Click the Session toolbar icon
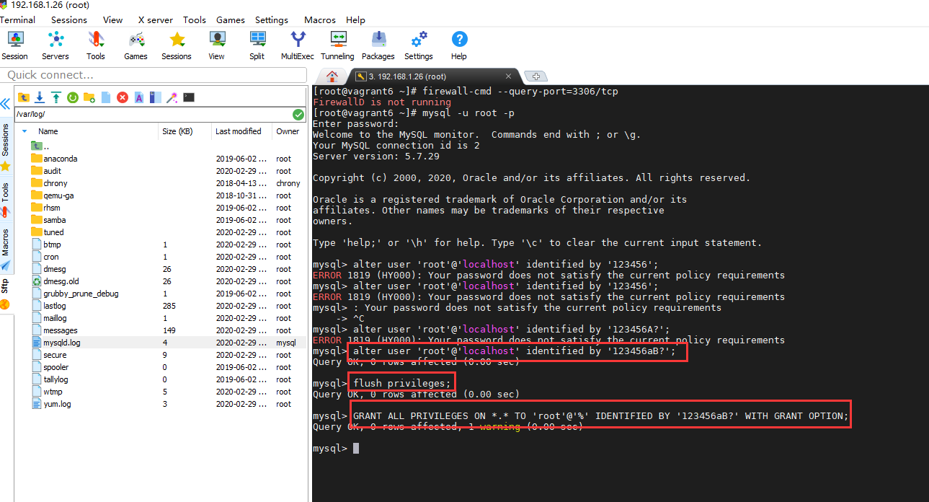The image size is (929, 502). 14,45
